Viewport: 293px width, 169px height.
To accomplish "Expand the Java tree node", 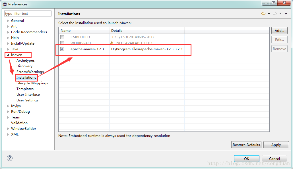I will [8, 49].
